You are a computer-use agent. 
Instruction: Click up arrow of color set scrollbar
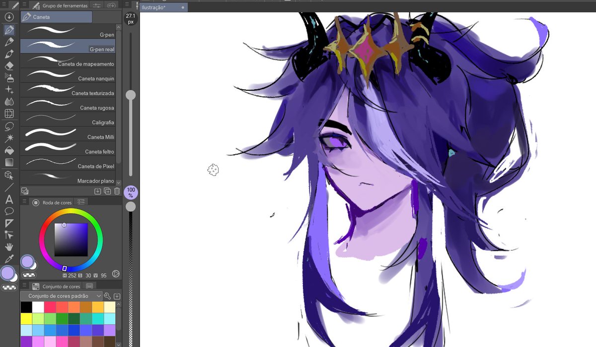pyautogui.click(x=119, y=304)
